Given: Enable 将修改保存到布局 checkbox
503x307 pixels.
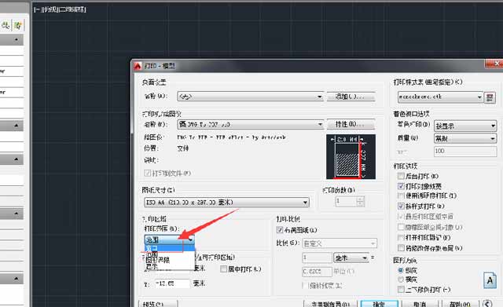Looking at the screenshot, I should point(401,247).
